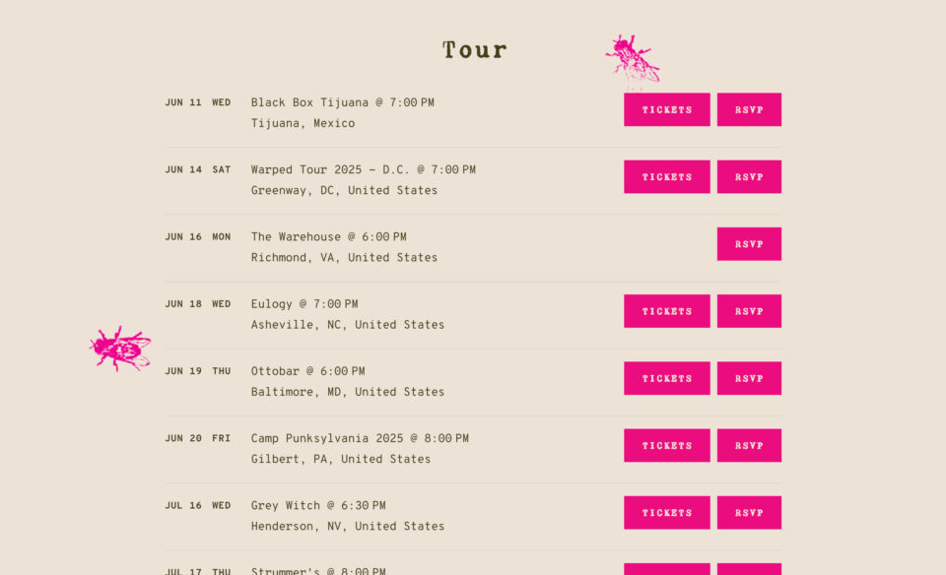Get tickets for Ottobar Baltimore show
This screenshot has height=575, width=946.
pyautogui.click(x=667, y=378)
